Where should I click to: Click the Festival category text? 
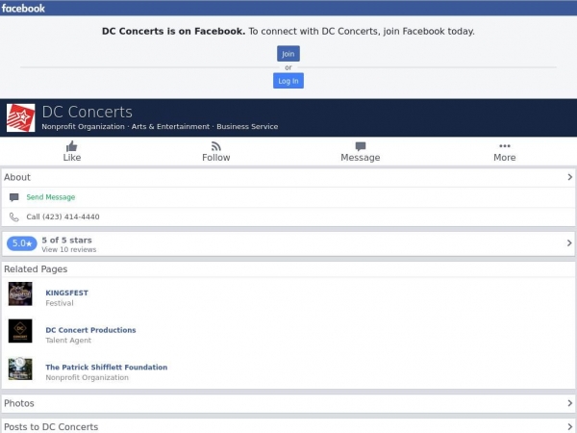point(60,303)
